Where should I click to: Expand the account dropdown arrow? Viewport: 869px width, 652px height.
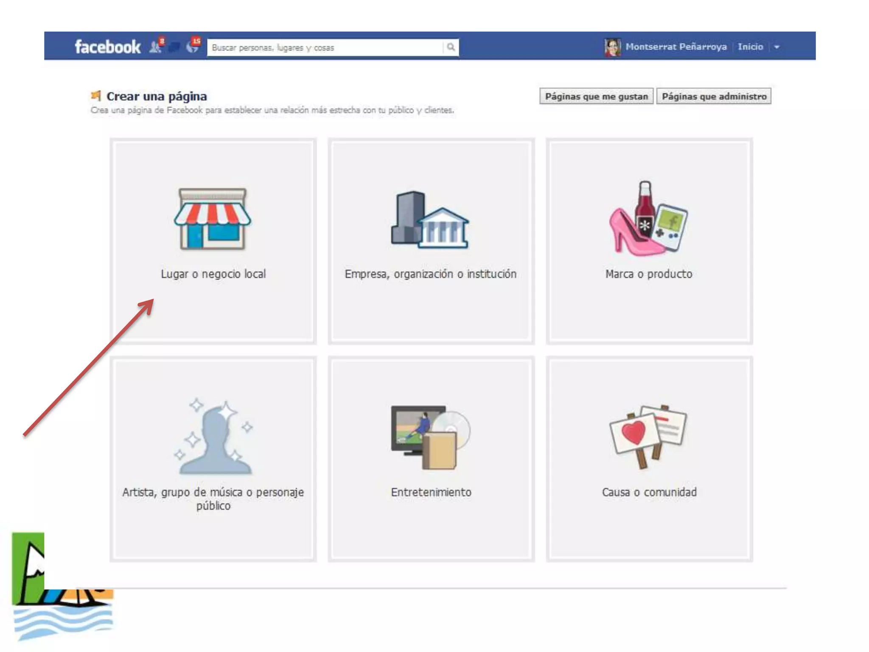pos(776,47)
